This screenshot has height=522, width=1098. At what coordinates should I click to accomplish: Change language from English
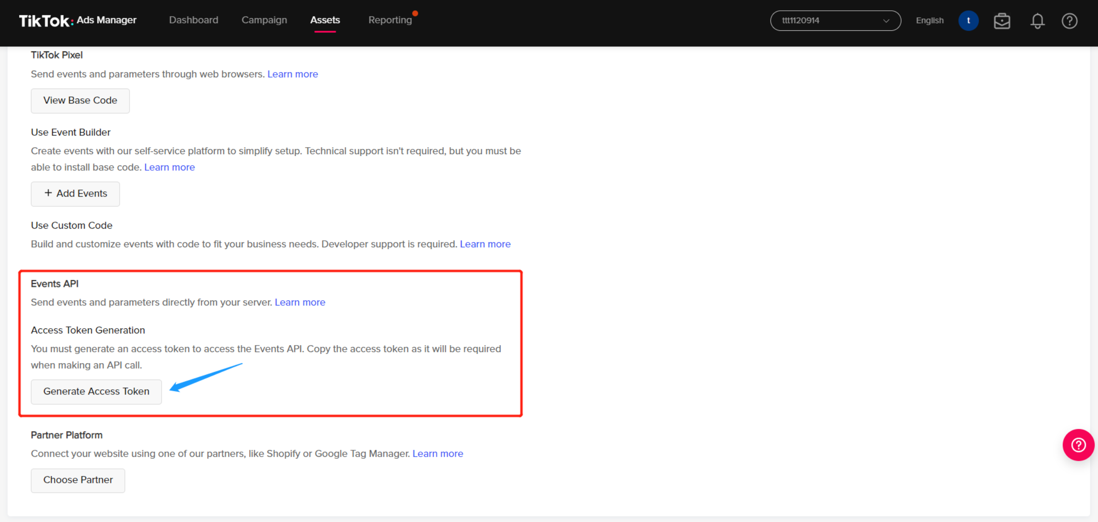[929, 20]
